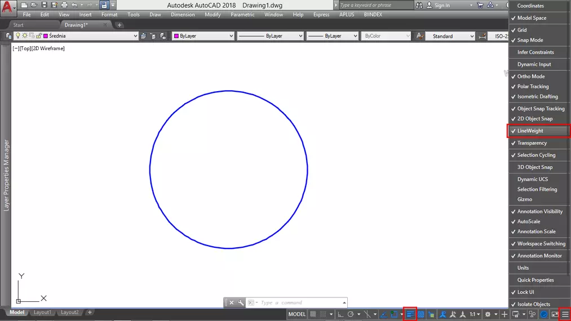Open the Dimension menu

pos(183,15)
